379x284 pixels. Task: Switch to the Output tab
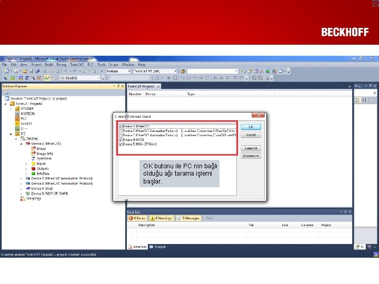[157, 247]
